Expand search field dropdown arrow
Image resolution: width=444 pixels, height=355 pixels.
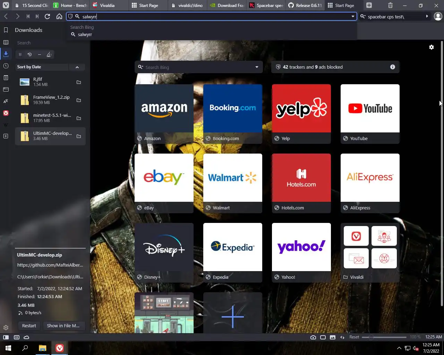click(427, 16)
